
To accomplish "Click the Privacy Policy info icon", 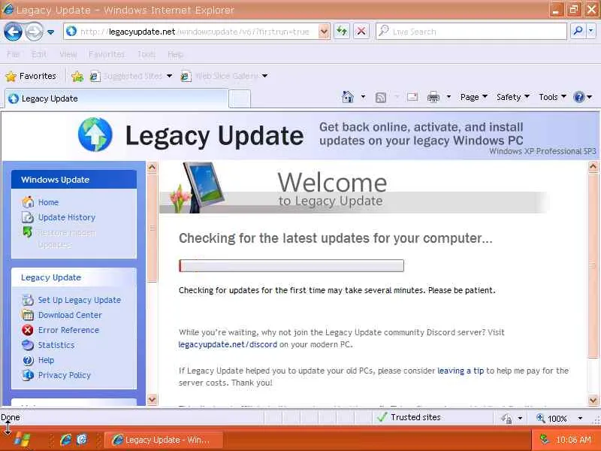I will pyautogui.click(x=28, y=375).
